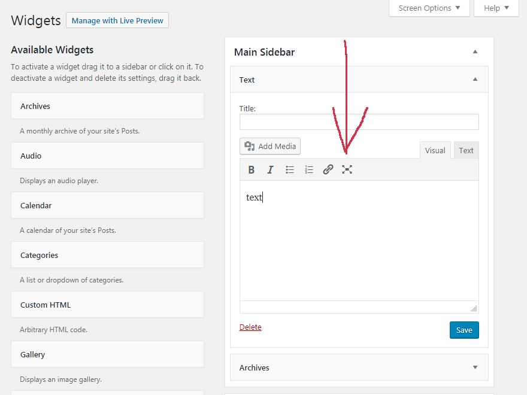
Task: Grab the editor resize handle
Action: [x=474, y=308]
